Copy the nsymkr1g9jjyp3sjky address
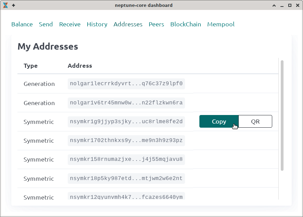This screenshot has width=303, height=217. coord(219,122)
